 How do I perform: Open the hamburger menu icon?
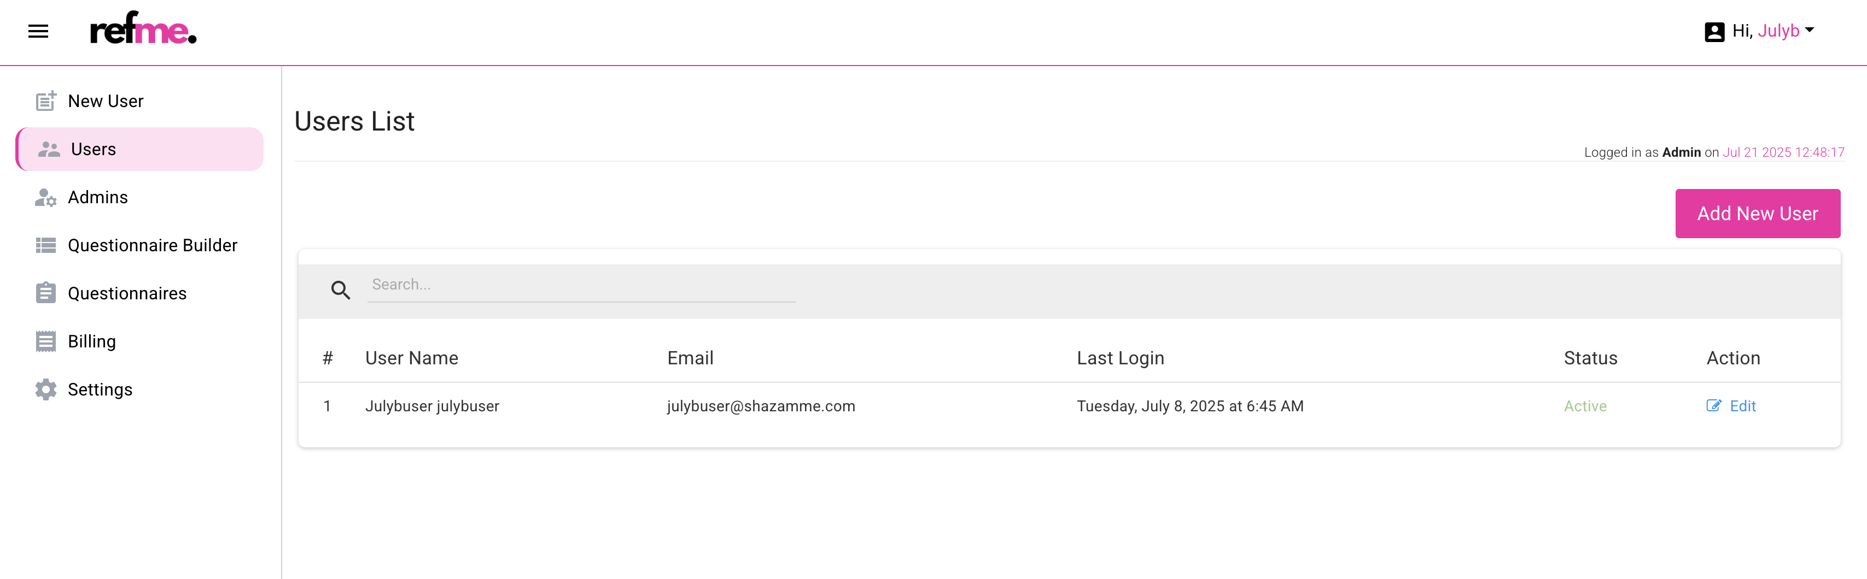[38, 31]
